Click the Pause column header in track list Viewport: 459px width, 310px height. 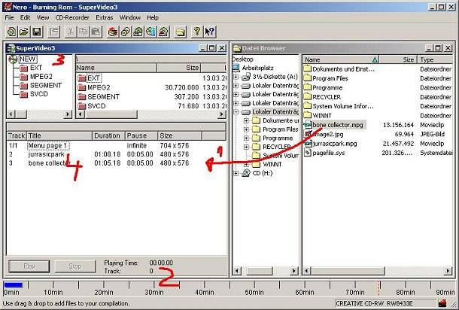[141, 136]
